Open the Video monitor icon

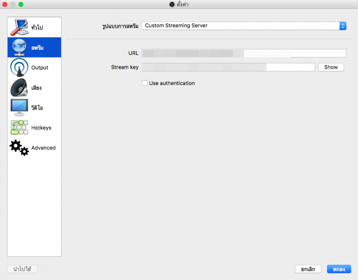[19, 108]
